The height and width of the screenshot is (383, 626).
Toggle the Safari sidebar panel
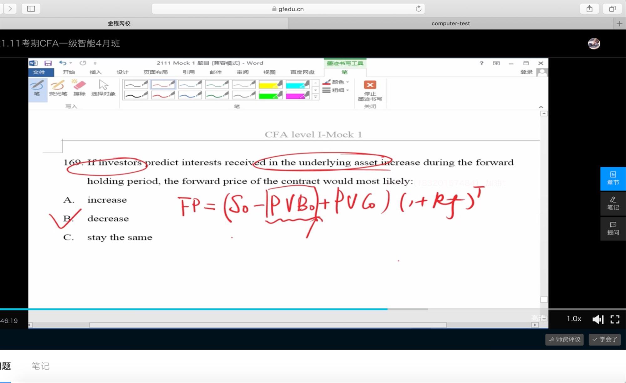[31, 9]
